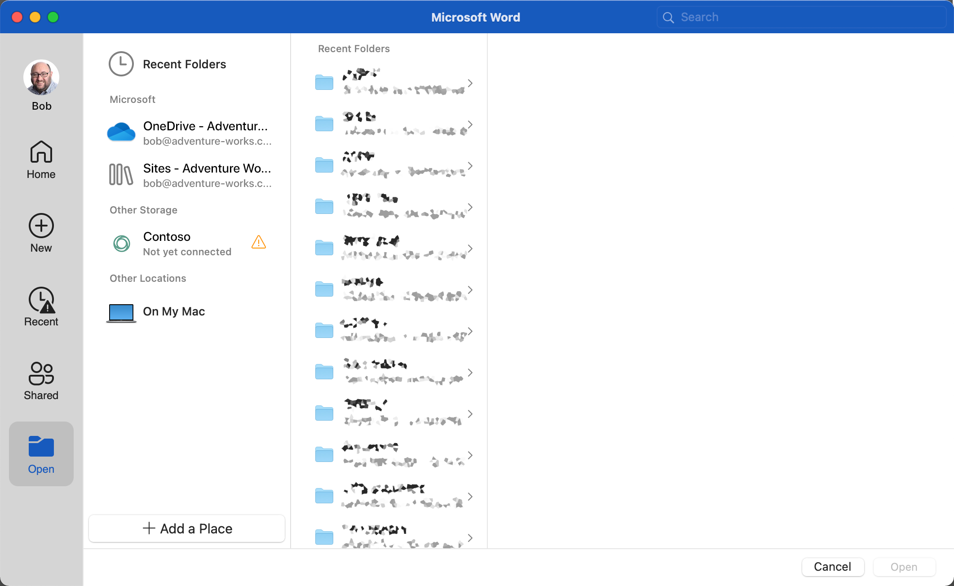This screenshot has height=586, width=954.
Task: Select New from the sidebar
Action: tap(41, 232)
